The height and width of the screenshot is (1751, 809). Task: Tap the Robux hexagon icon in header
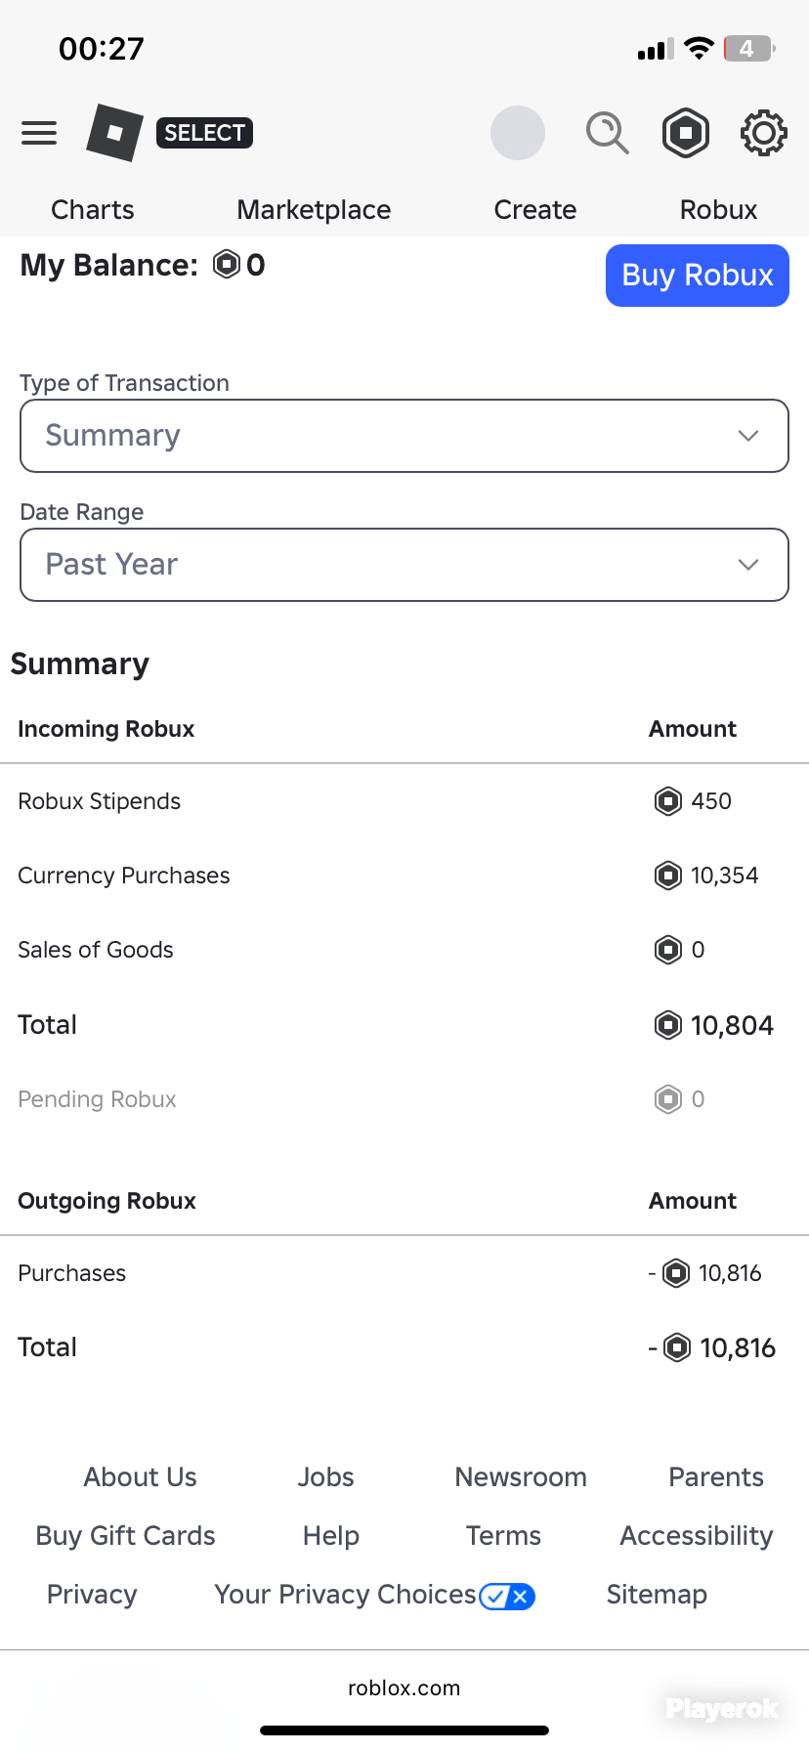686,133
